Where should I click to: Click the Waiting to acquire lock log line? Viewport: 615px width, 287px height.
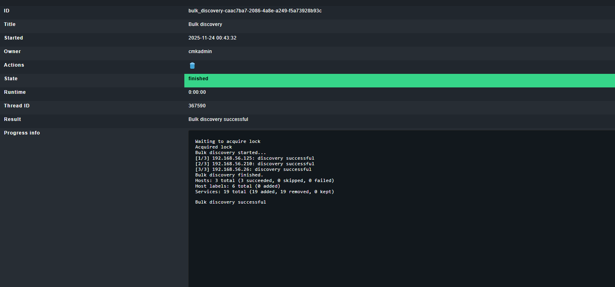tap(228, 141)
